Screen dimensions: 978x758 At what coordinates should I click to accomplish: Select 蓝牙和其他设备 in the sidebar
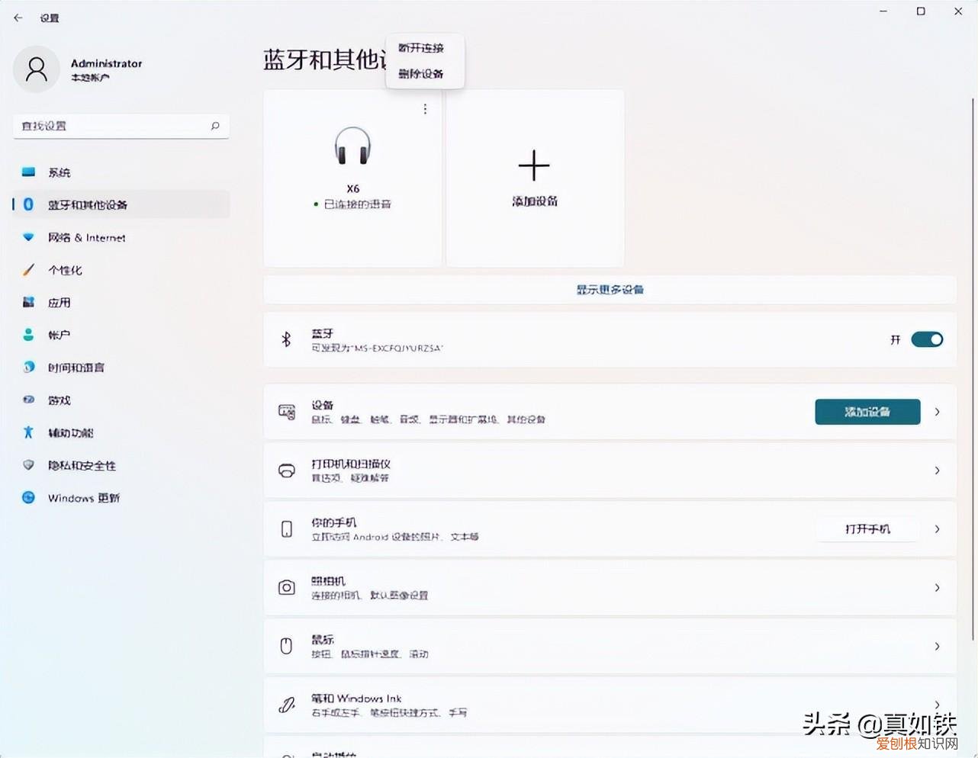click(121, 204)
